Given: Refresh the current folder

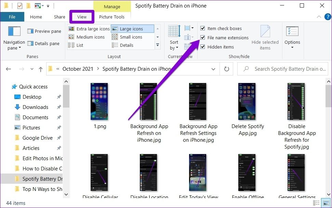Looking at the screenshot, I should click(227, 69).
